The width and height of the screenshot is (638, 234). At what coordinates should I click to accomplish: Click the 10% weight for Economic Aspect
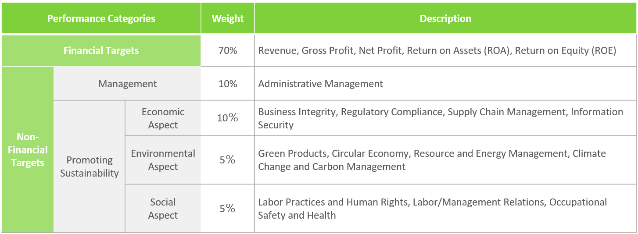tap(227, 118)
